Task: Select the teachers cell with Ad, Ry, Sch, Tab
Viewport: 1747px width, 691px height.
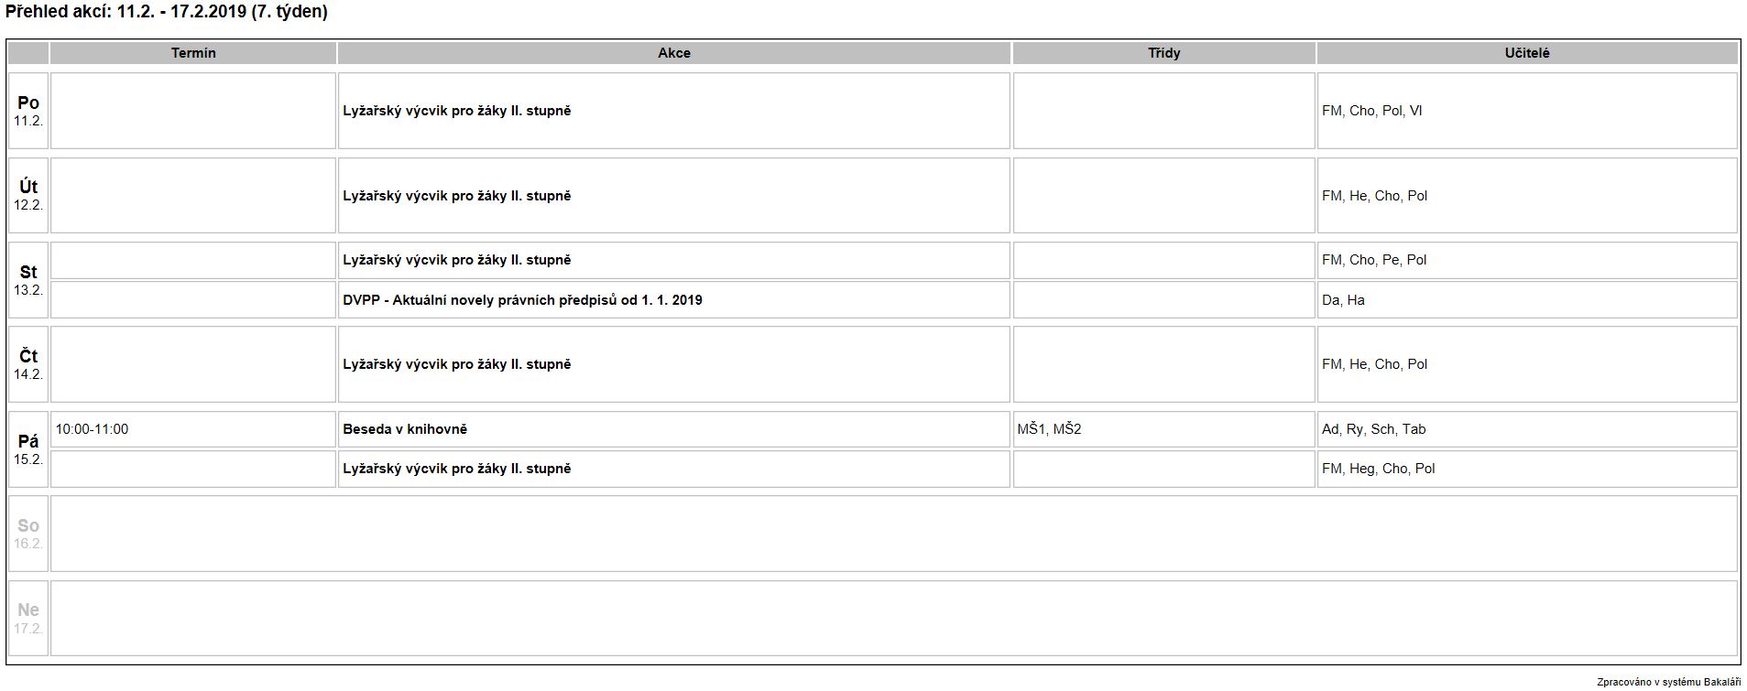Action: [x=1527, y=429]
